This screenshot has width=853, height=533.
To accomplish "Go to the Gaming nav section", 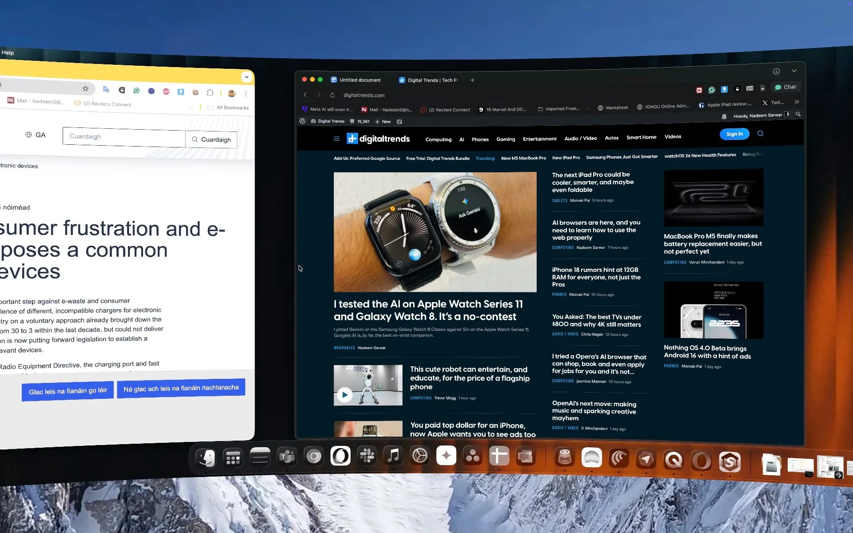I will (506, 139).
